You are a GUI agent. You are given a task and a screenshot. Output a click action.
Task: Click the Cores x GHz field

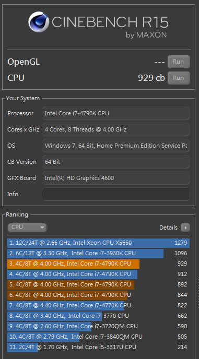tap(116, 129)
